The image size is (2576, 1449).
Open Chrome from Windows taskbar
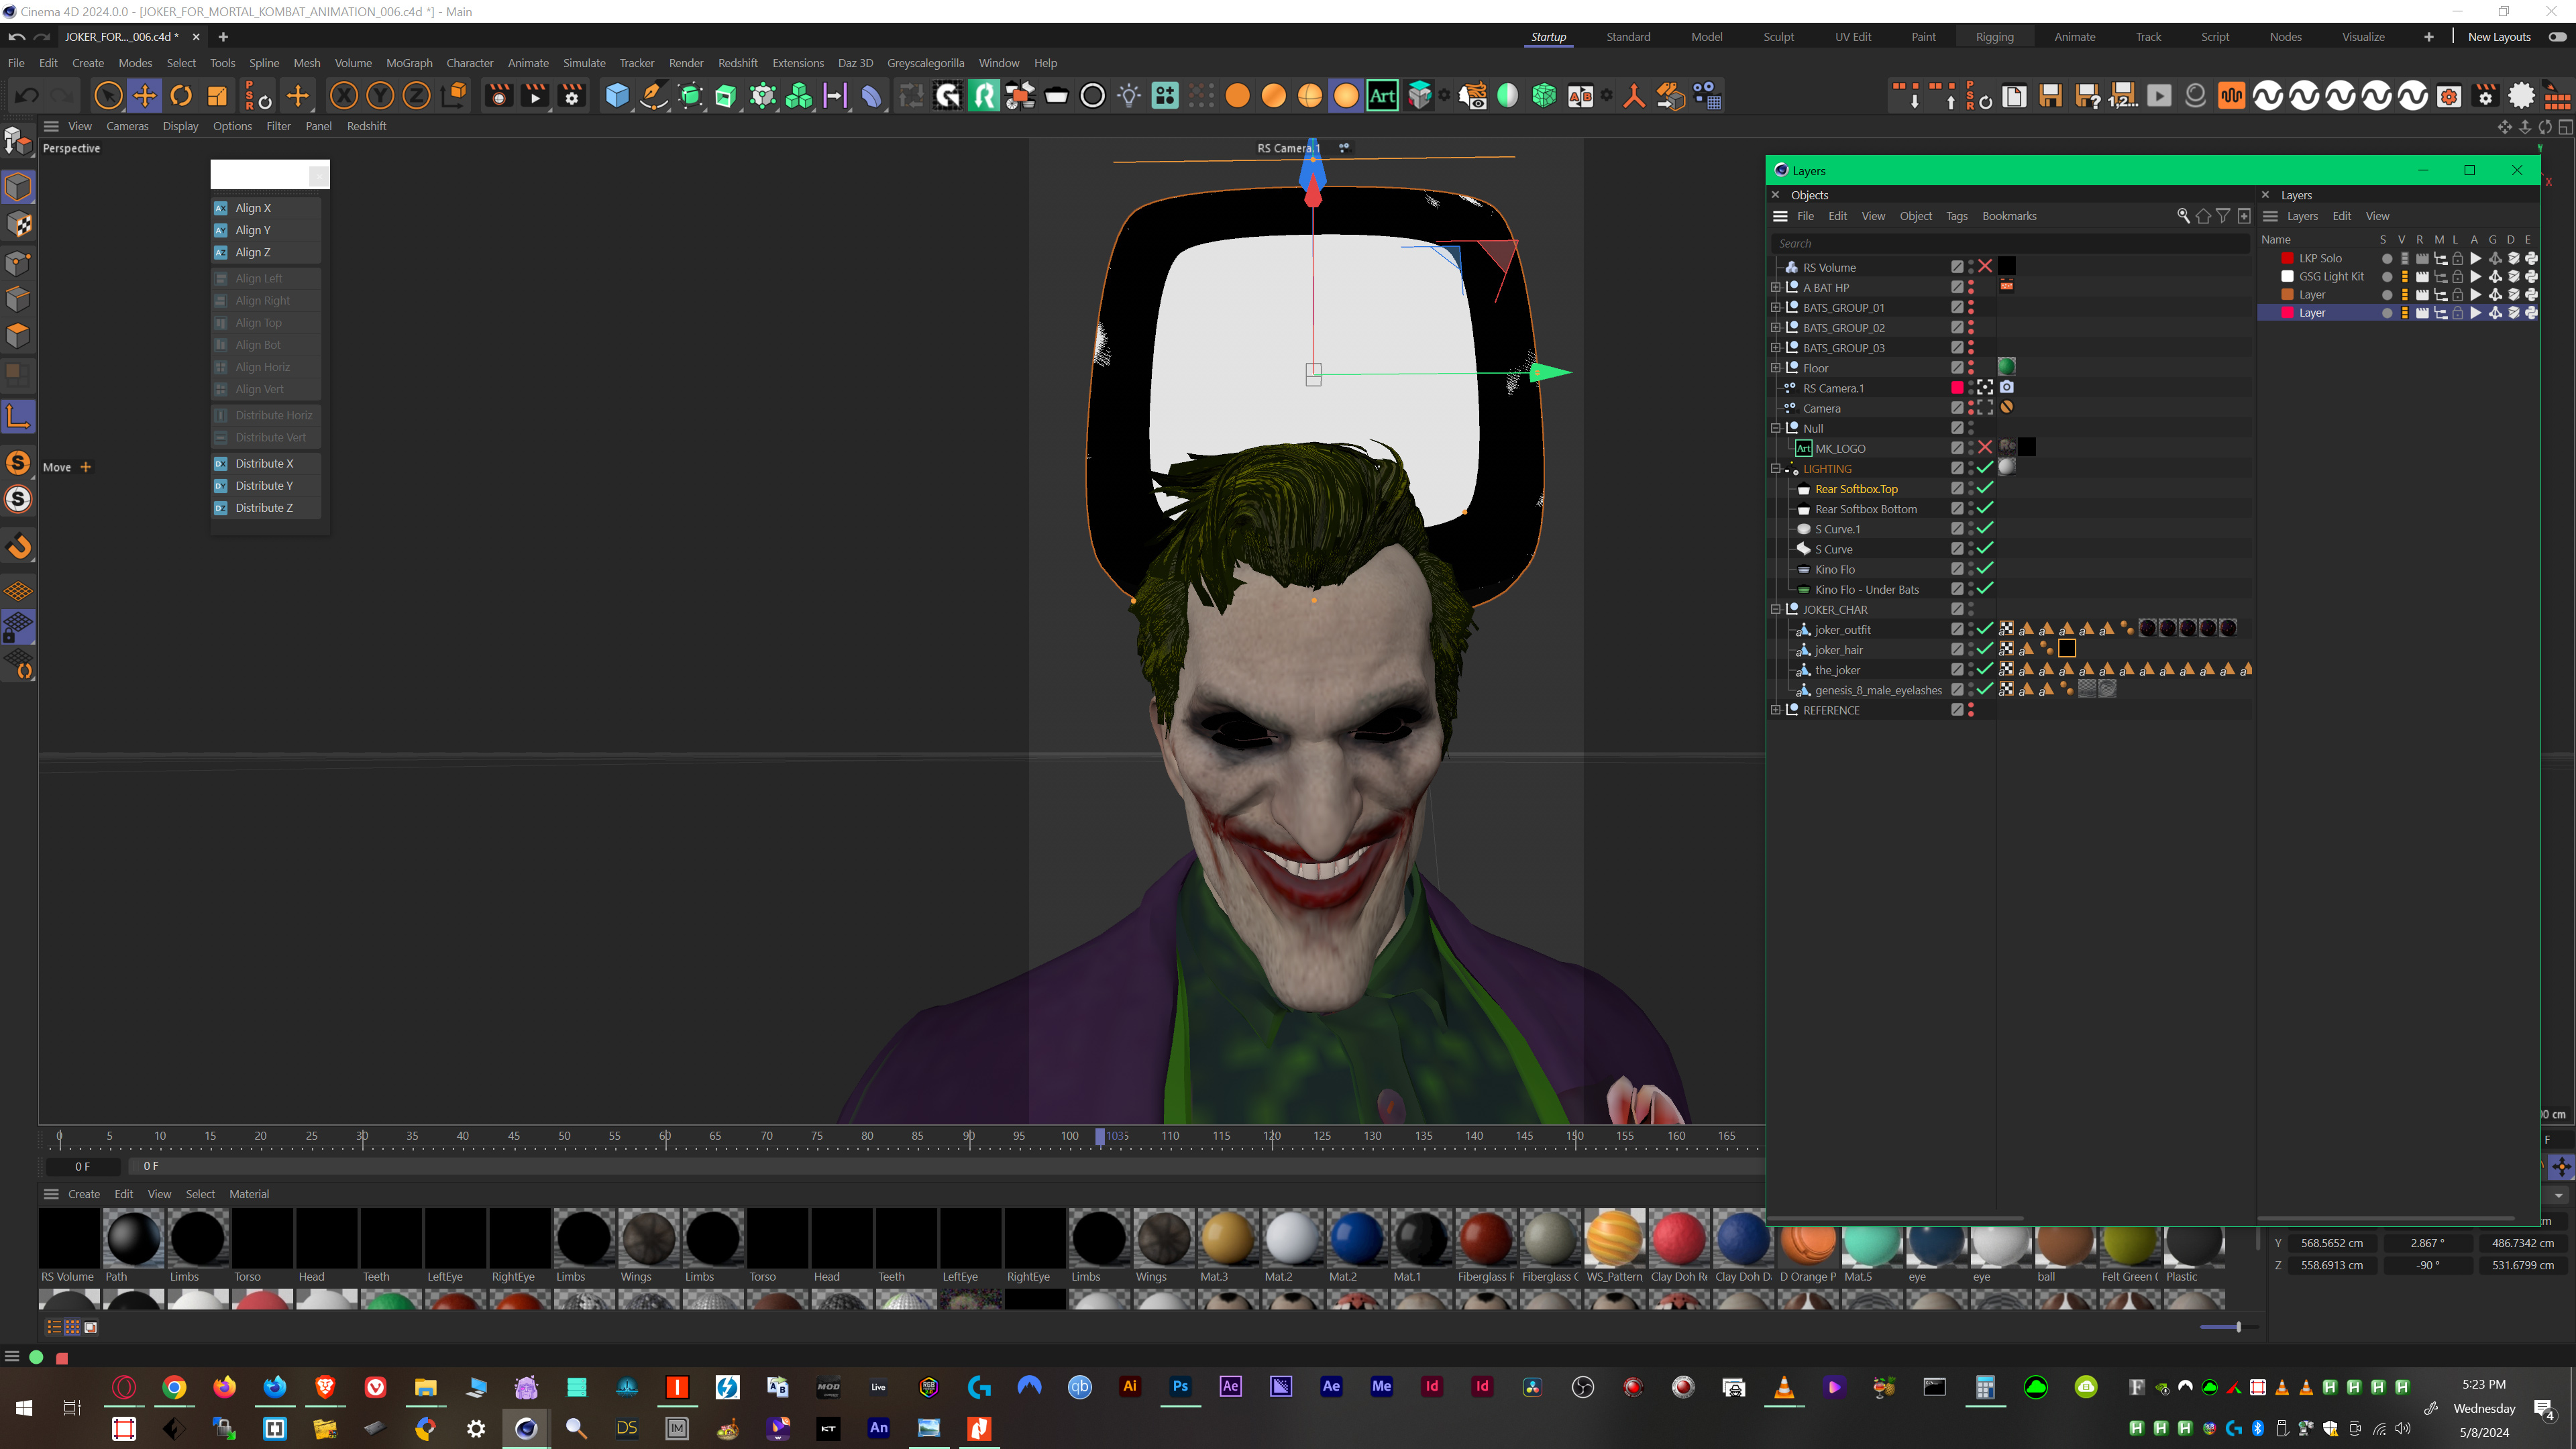pyautogui.click(x=174, y=1387)
